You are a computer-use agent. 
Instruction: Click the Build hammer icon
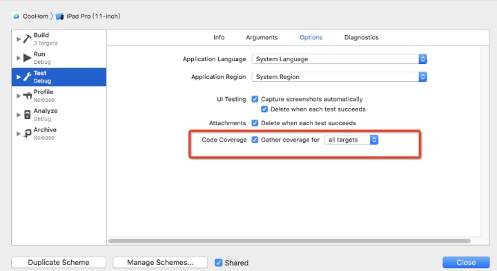tap(27, 39)
